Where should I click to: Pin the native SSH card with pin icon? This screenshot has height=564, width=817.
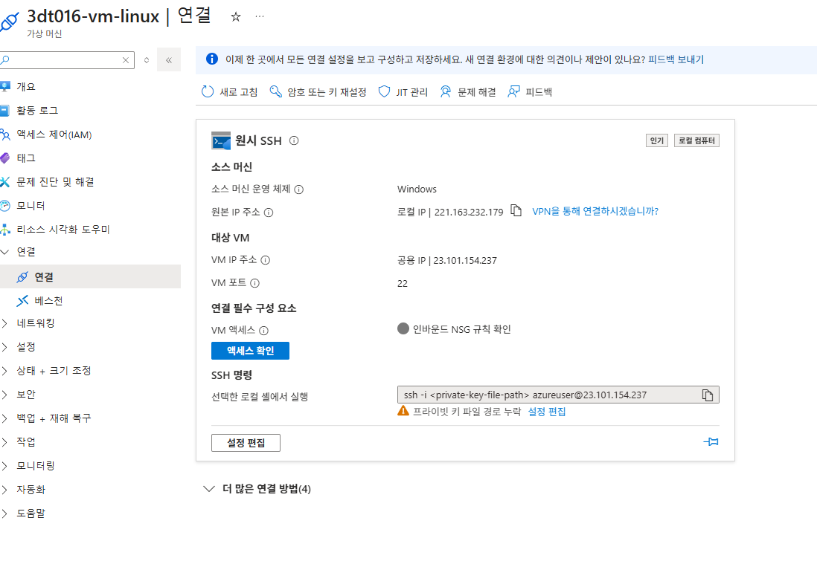711,441
